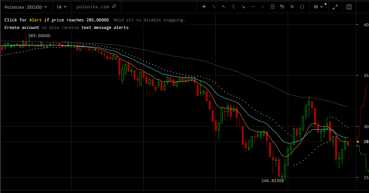Select the ray line with anchor point tool
This screenshot has height=193, width=369.
point(224,7)
